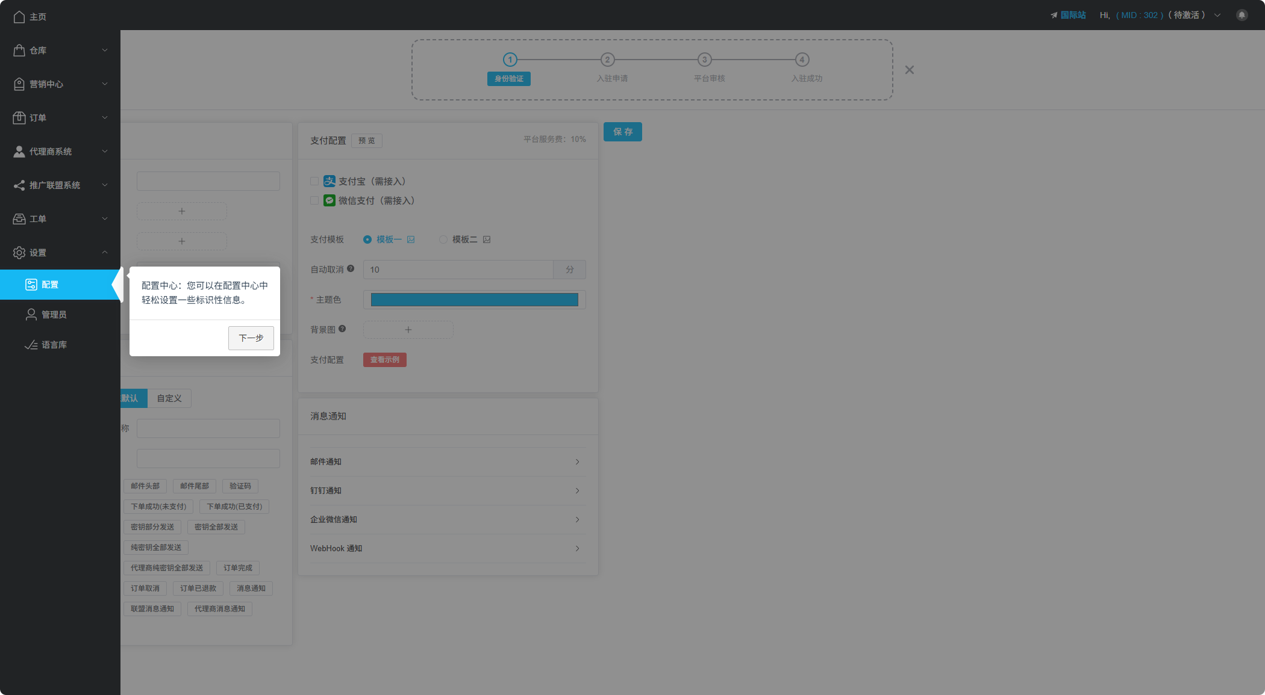Enable the 支付宝 payment checkbox
This screenshot has height=695, width=1265.
[314, 181]
